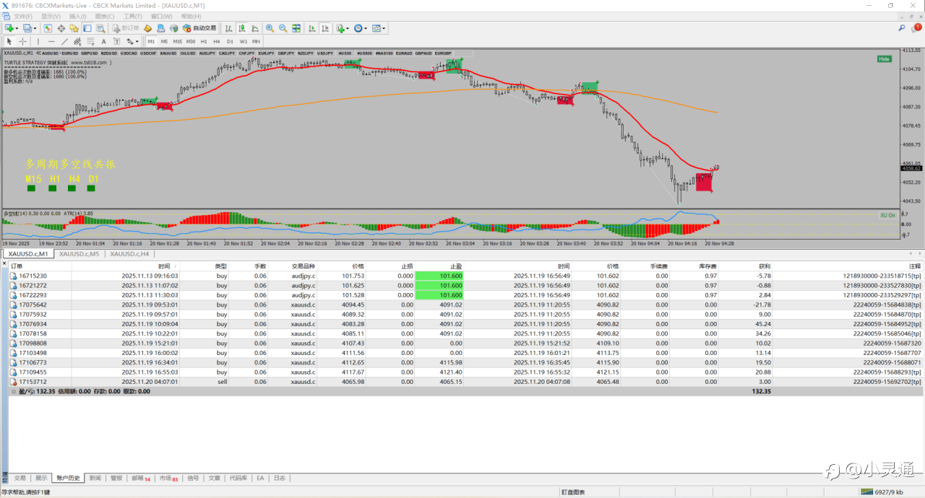Click the EURUSD symbol button on chart
The height and width of the screenshot is (498, 925).
point(70,53)
